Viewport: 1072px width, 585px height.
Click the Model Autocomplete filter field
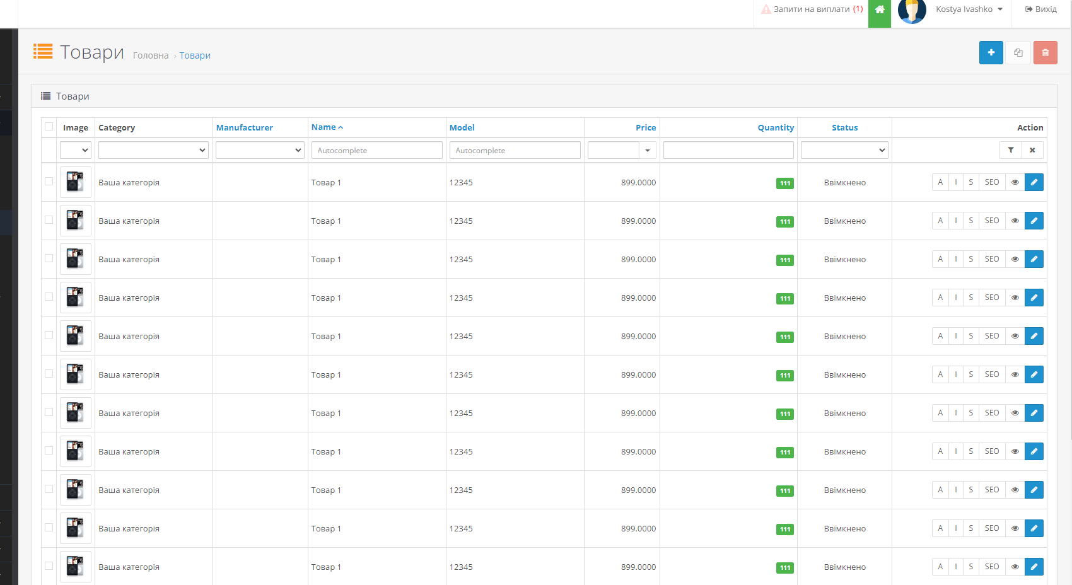[x=515, y=150]
